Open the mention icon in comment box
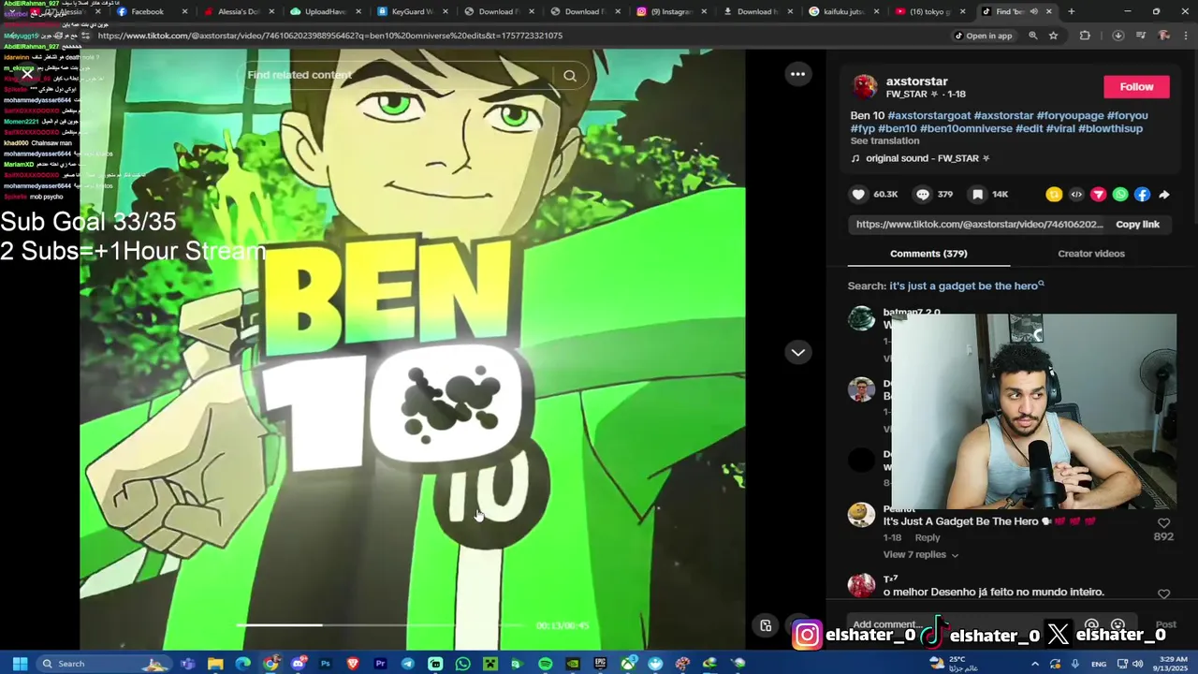The height and width of the screenshot is (674, 1198). tap(1091, 624)
